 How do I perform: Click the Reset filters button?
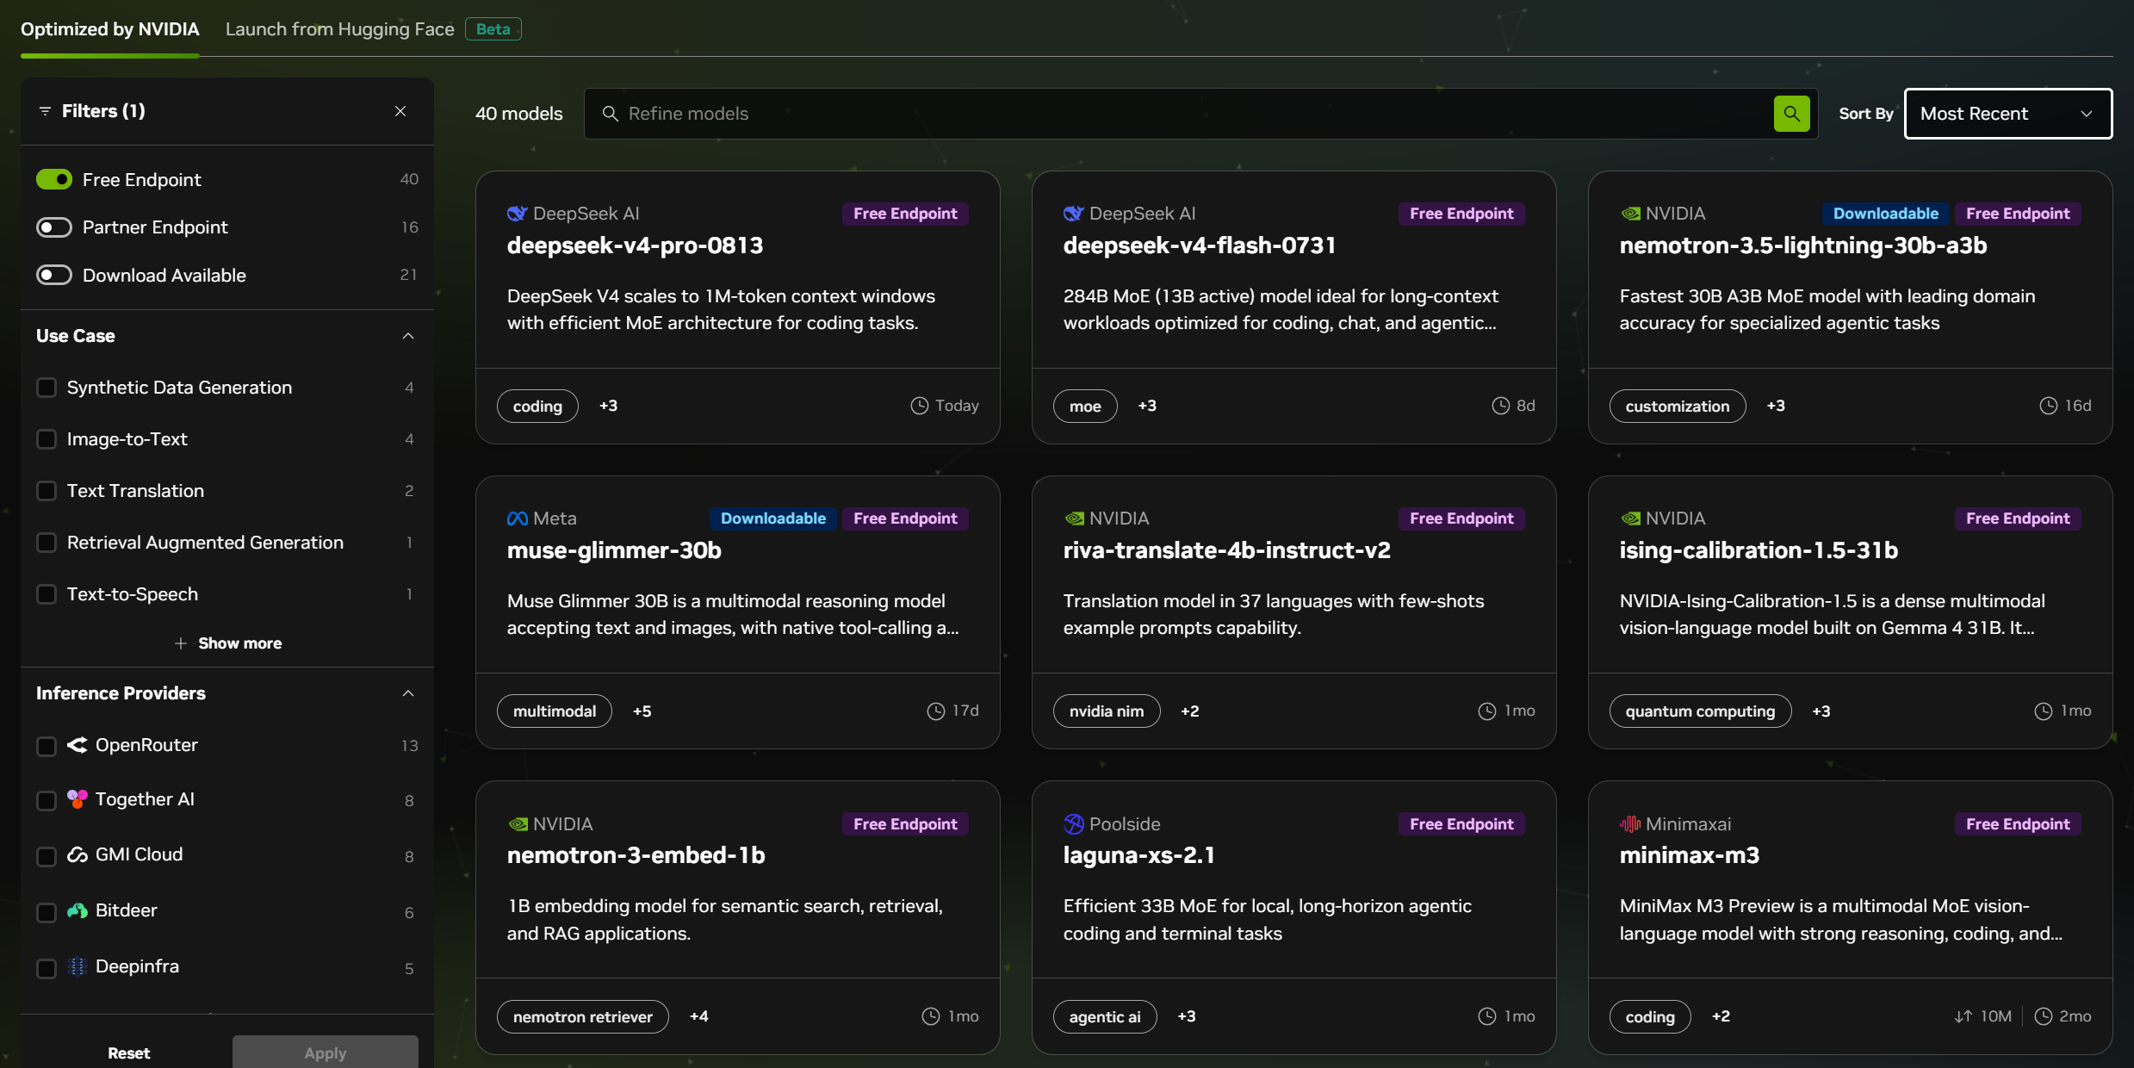(128, 1052)
